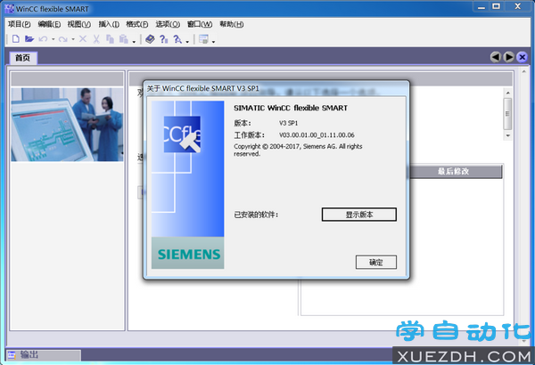Open the 编辑(E) menu
The height and width of the screenshot is (365, 535).
coord(49,24)
